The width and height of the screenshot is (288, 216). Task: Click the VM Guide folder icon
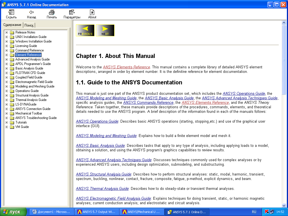(x=12, y=127)
